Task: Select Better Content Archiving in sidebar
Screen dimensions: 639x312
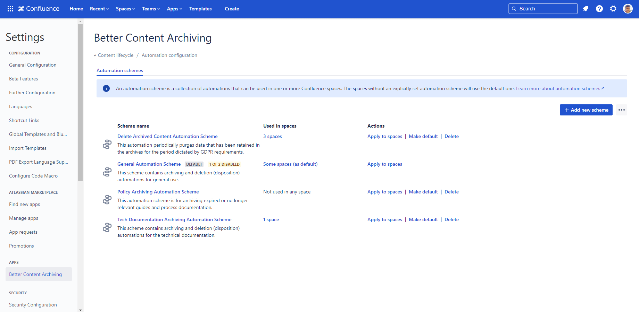Action: click(x=39, y=274)
